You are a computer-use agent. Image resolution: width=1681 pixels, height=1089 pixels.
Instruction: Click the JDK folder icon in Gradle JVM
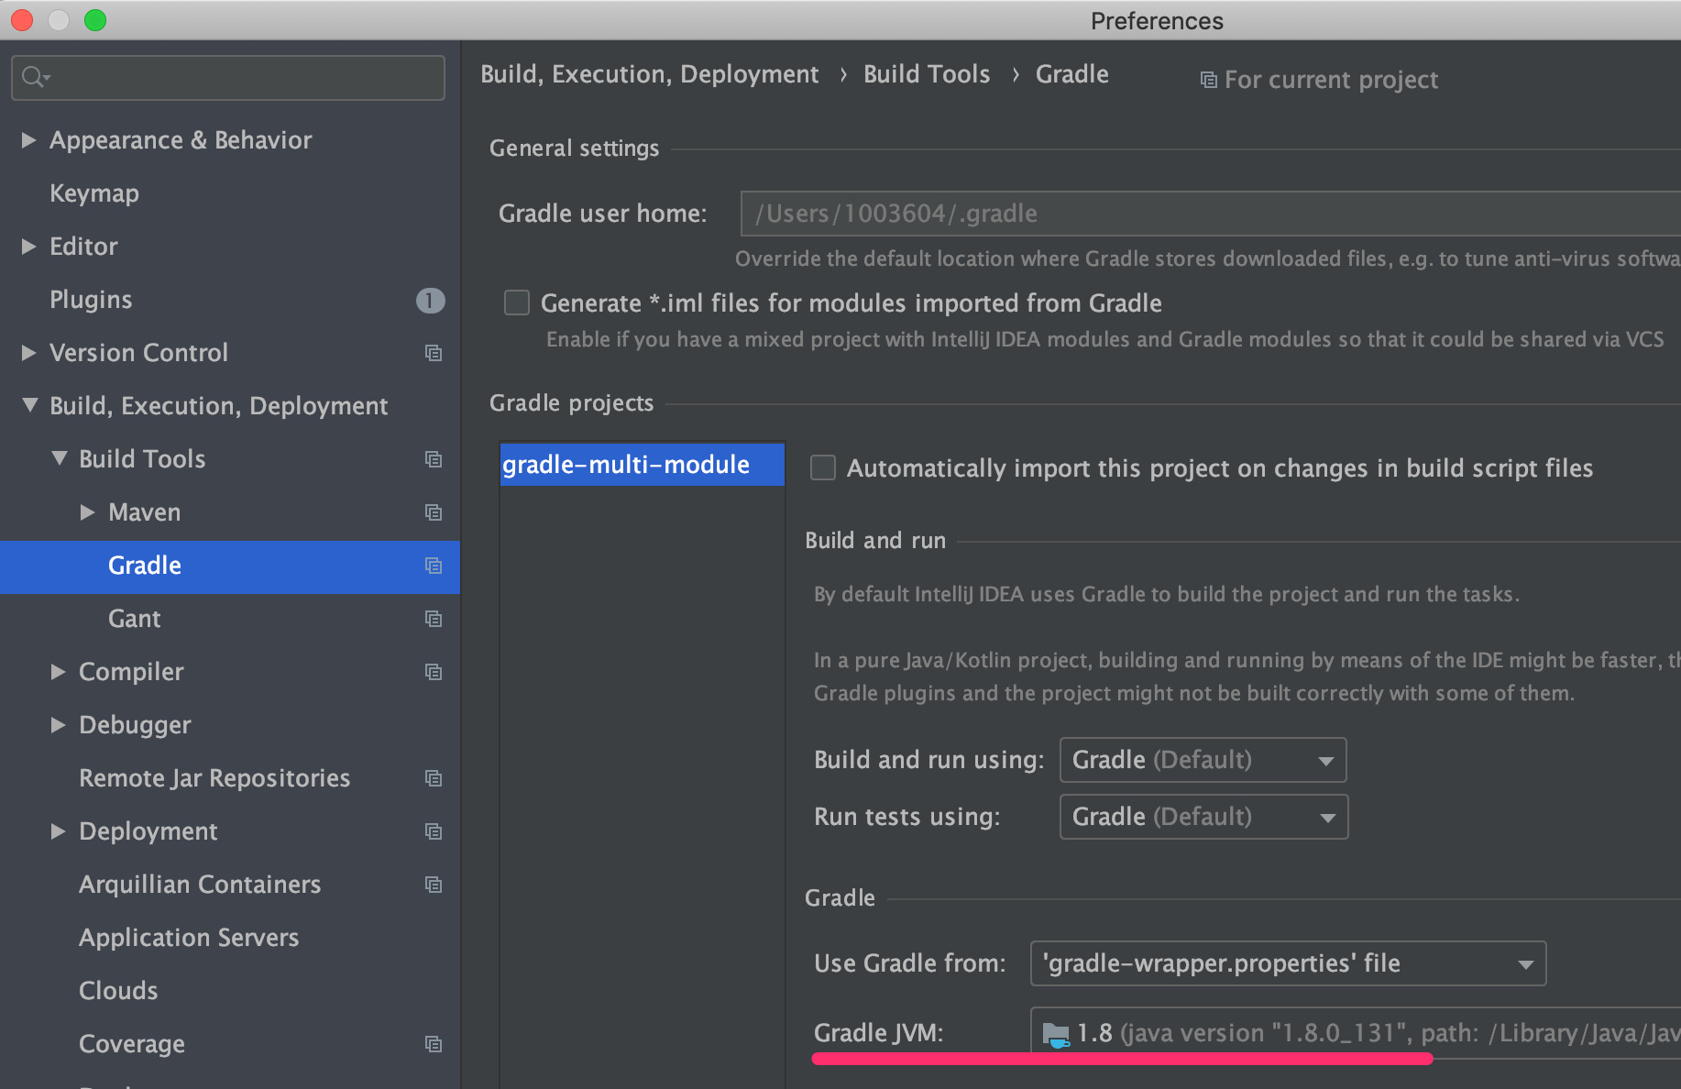(x=1056, y=1035)
